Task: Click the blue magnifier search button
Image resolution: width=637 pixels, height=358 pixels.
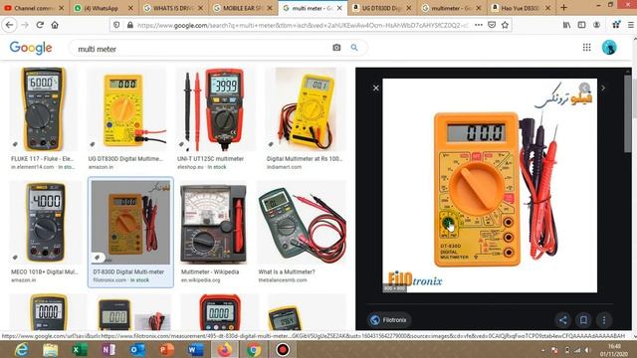Action: pyautogui.click(x=354, y=48)
